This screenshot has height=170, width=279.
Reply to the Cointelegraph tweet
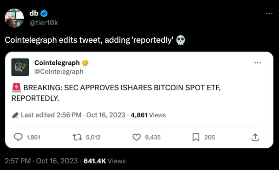[x=19, y=137]
